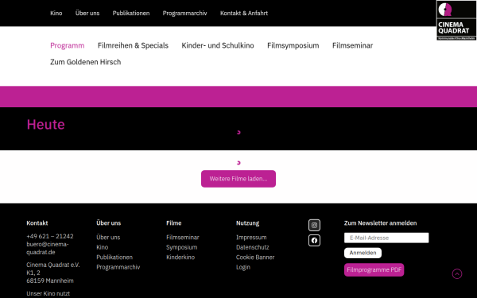
Task: Click the Filme footer heading
Action: [x=174, y=223]
